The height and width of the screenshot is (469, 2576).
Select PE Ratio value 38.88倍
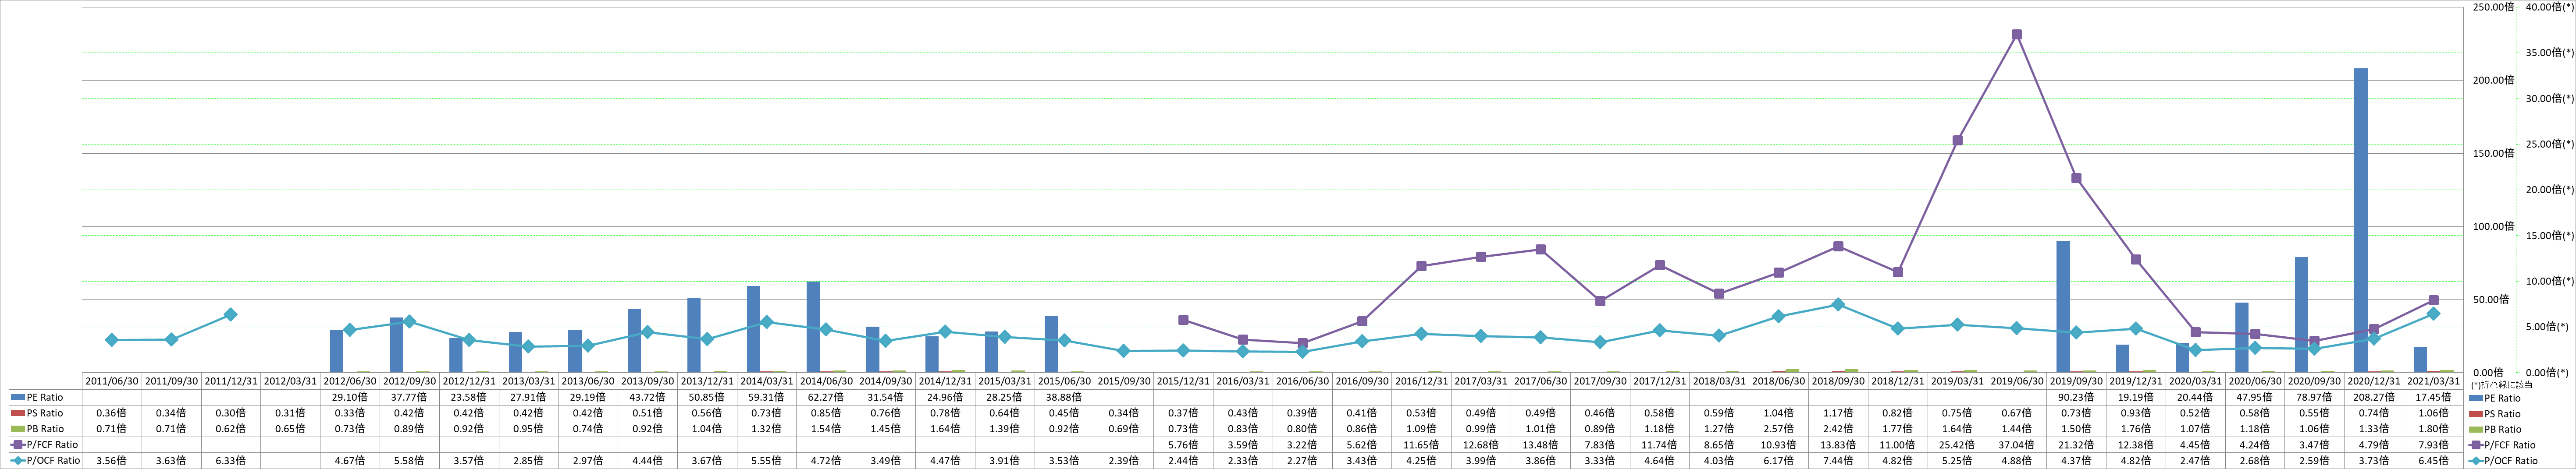point(1064,397)
